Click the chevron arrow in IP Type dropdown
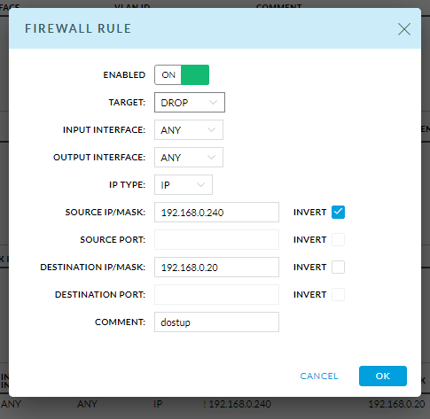430x419 pixels. [200, 185]
